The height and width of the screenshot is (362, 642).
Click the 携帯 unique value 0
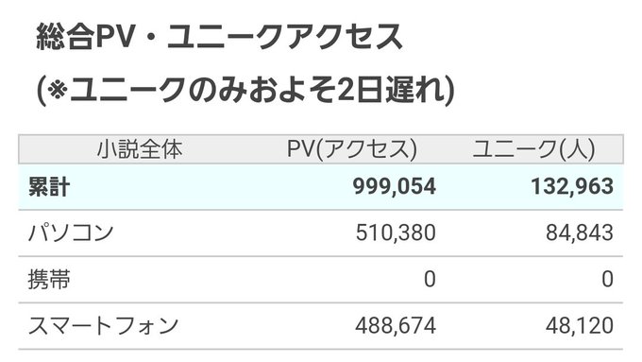[x=608, y=280]
